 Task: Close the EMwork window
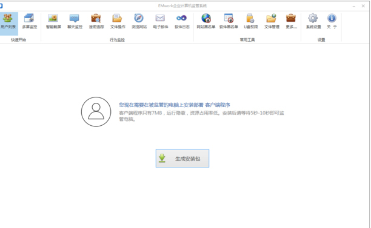(363, 6)
